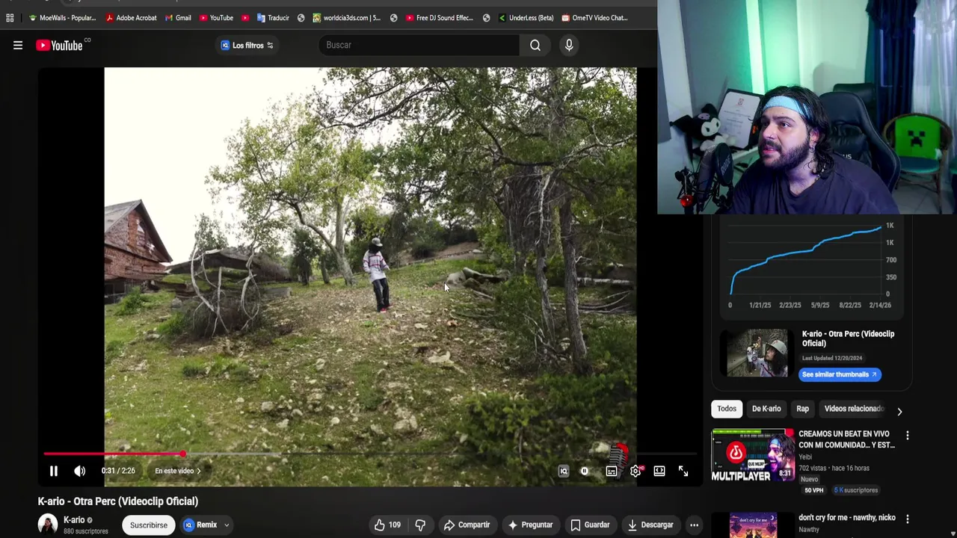The height and width of the screenshot is (538, 957).
Task: Mute the video volume speaker icon
Action: 80,471
